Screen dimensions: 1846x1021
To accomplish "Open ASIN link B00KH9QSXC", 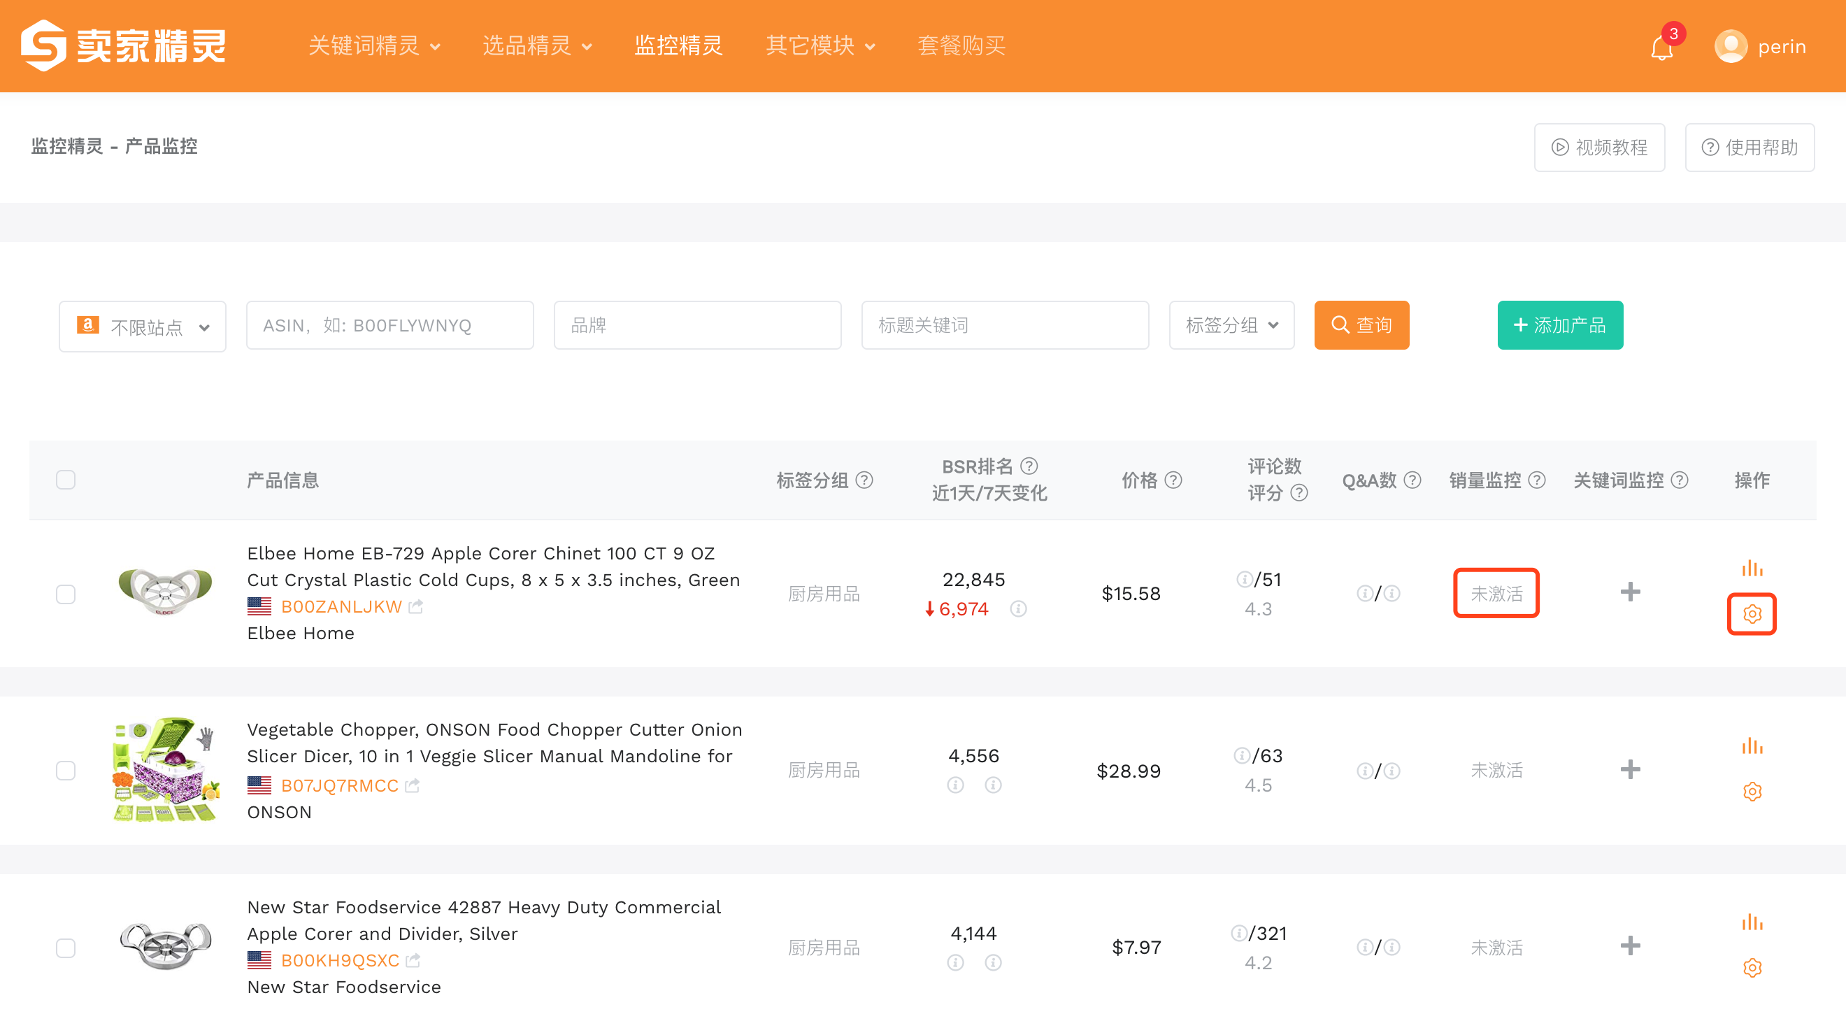I will pyautogui.click(x=341, y=961).
